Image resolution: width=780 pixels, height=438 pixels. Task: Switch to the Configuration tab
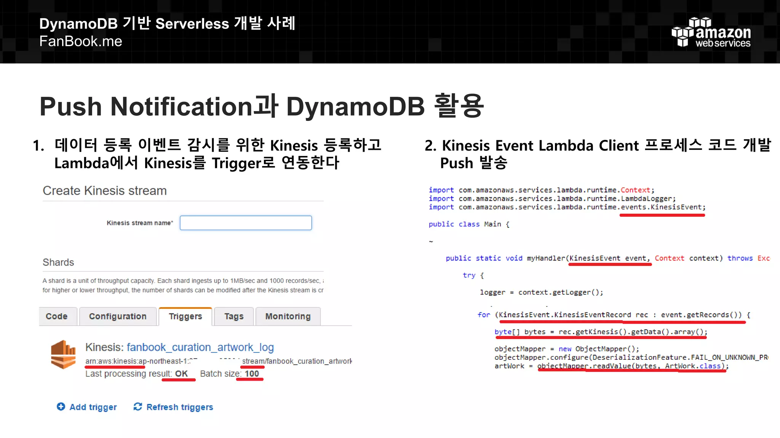[118, 316]
